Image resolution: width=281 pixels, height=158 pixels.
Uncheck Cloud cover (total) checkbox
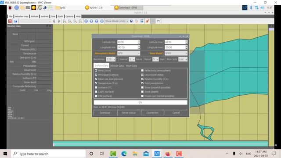point(142,75)
